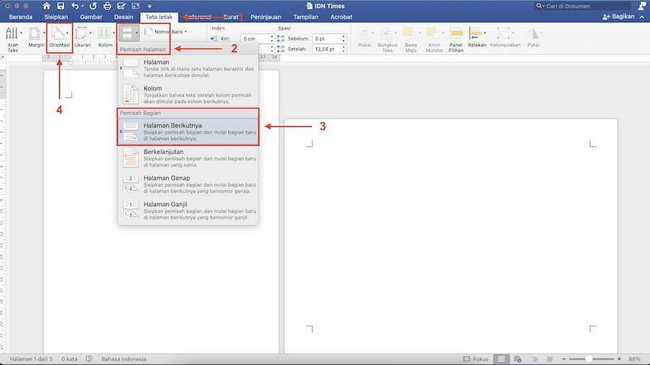Redo using the circular arrow icon
Viewport: 650px width, 365px height.
93,6
